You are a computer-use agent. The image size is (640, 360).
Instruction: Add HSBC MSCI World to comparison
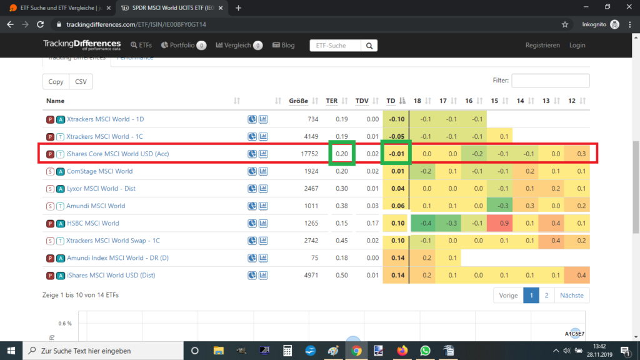coord(263,223)
